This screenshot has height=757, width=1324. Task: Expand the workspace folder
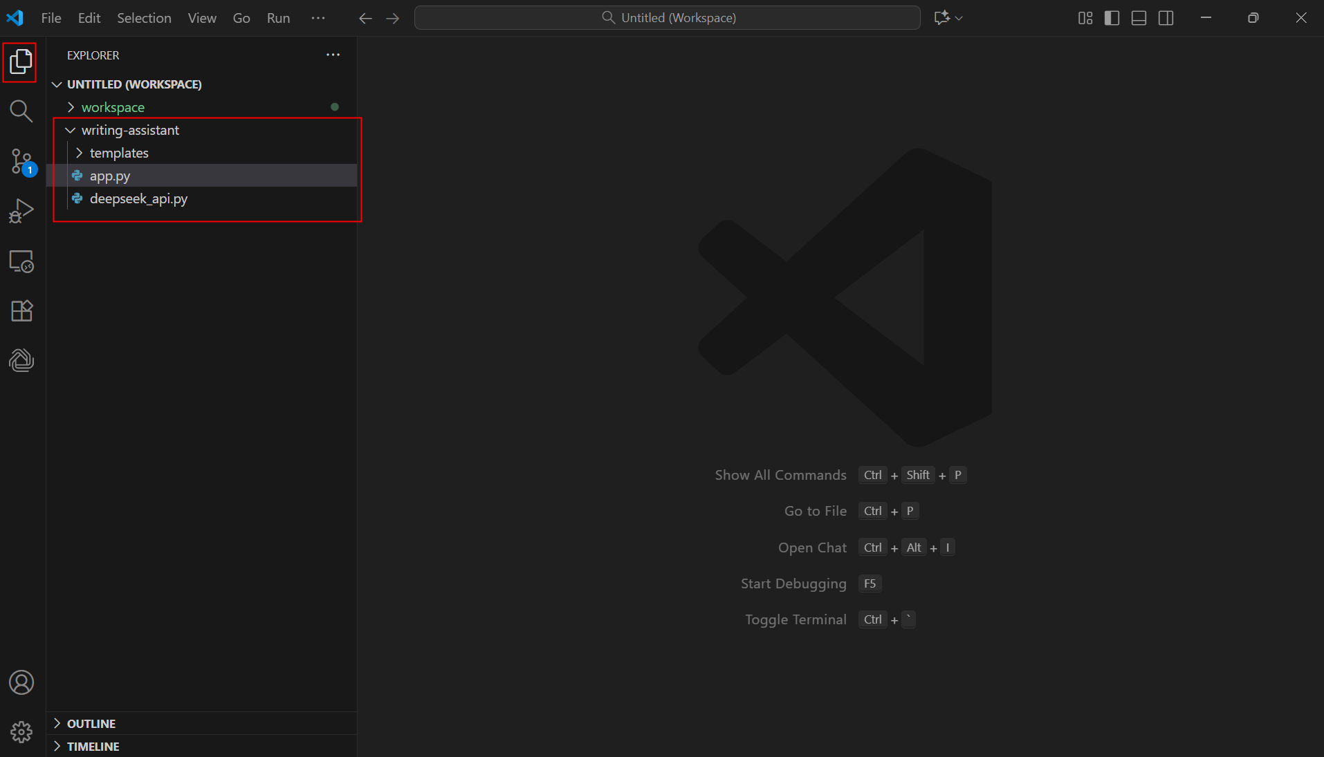[113, 107]
